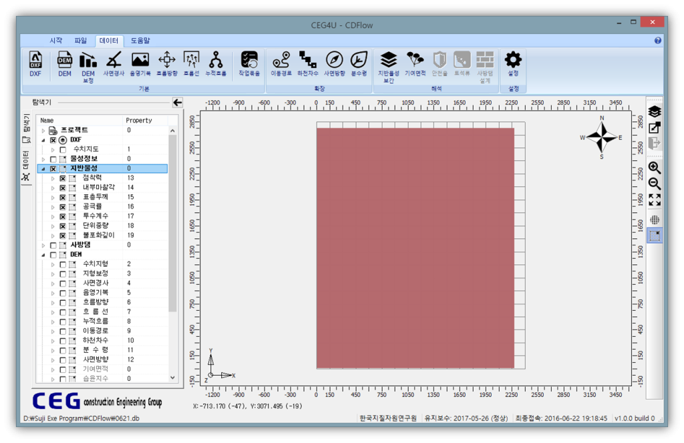Click the 사면방향 compass icon in ribbon

pos(335,63)
